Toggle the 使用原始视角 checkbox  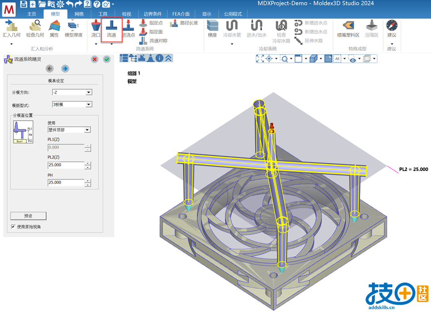[x=13, y=227]
